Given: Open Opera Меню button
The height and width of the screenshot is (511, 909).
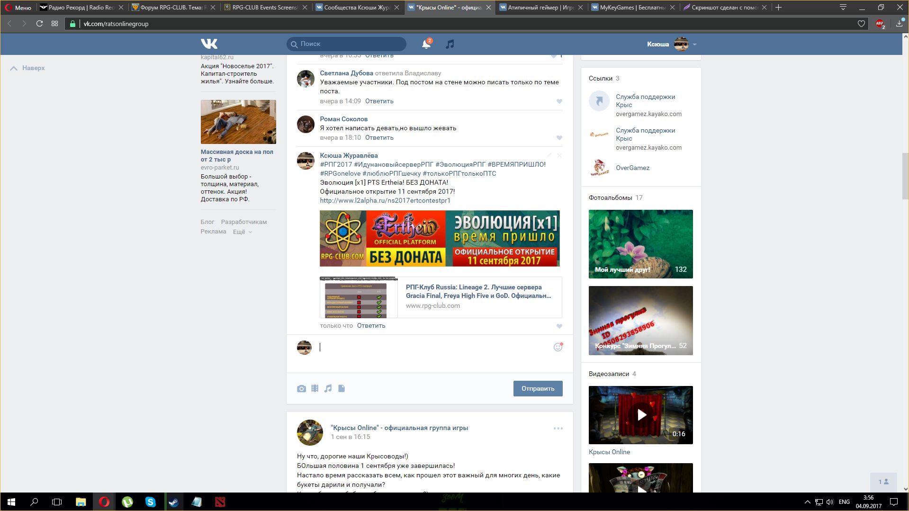Looking at the screenshot, I should pos(18,8).
